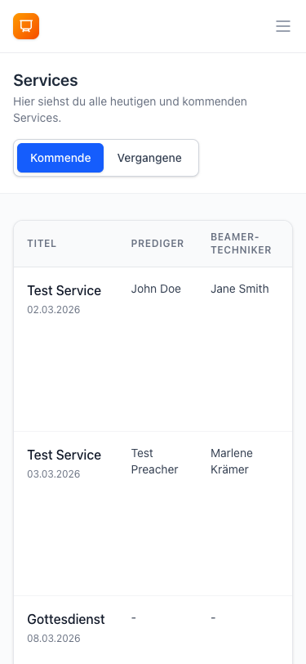Click the date 03.03.2026
Image resolution: width=306 pixels, height=664 pixels.
click(54, 473)
